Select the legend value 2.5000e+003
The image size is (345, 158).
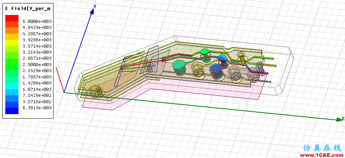(37, 65)
